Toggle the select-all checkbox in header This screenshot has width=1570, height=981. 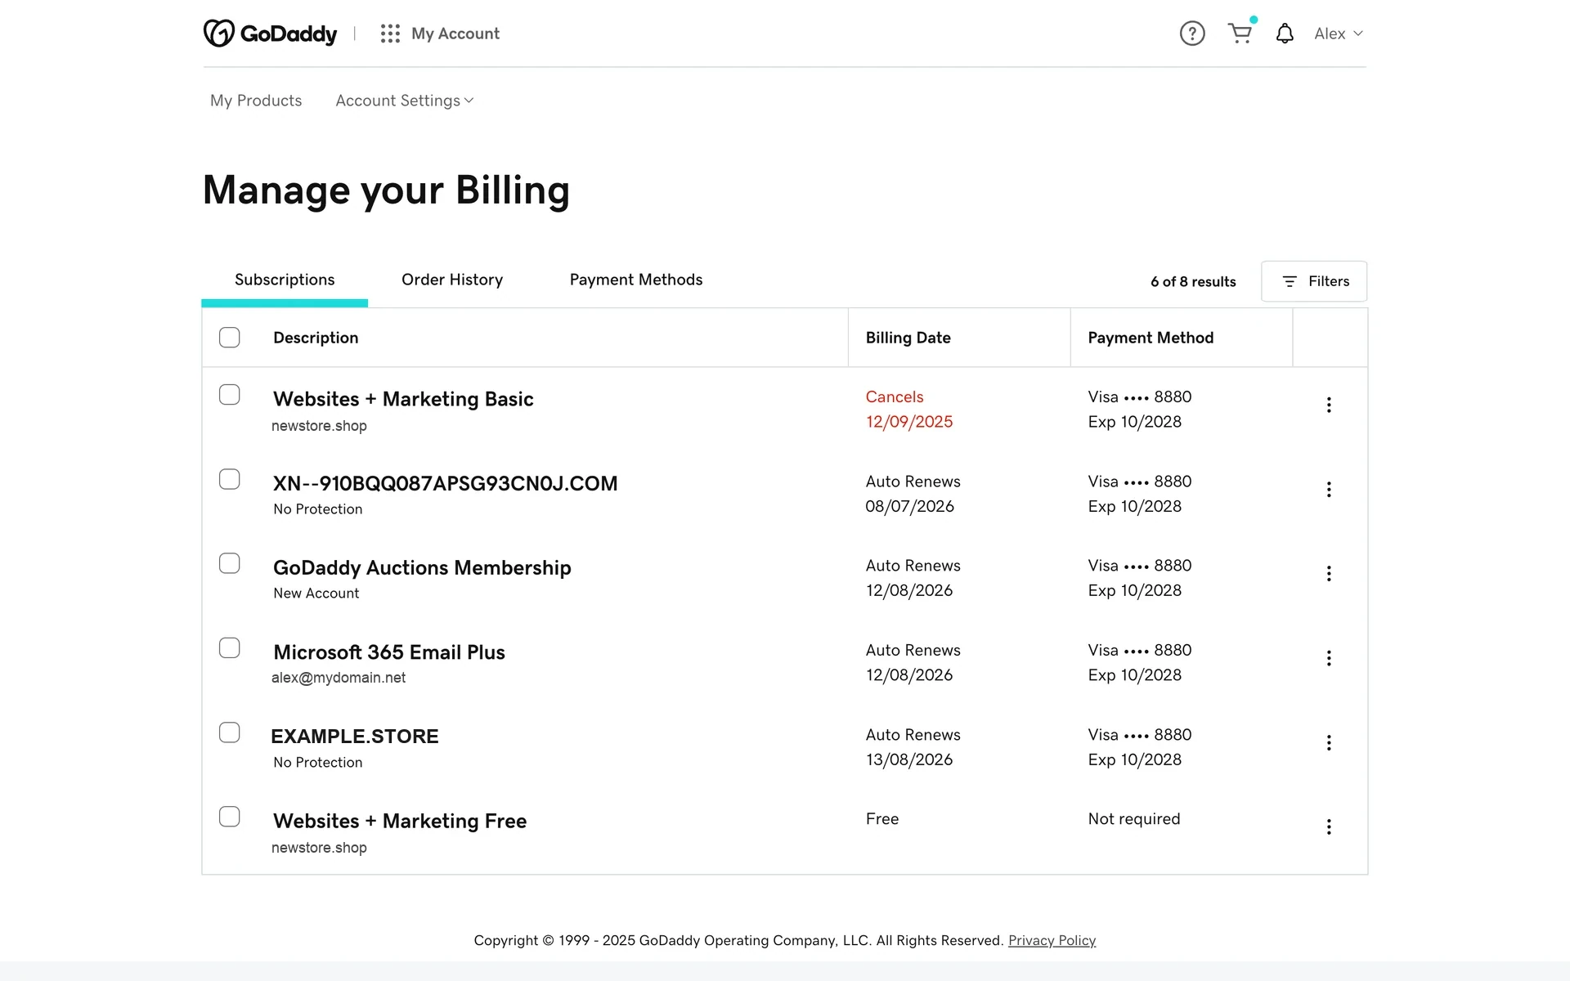click(230, 338)
